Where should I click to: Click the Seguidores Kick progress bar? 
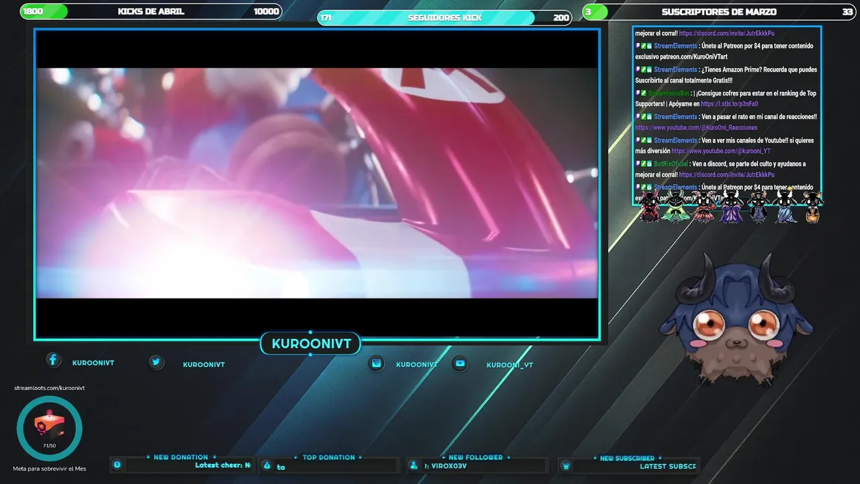pyautogui.click(x=445, y=17)
